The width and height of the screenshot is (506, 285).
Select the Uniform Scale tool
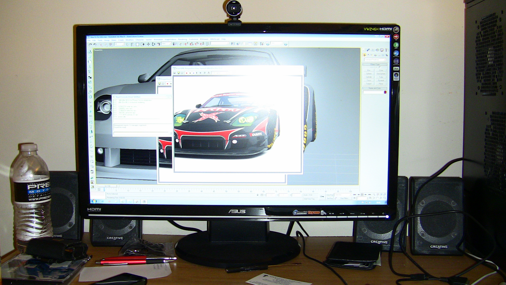pos(158,44)
